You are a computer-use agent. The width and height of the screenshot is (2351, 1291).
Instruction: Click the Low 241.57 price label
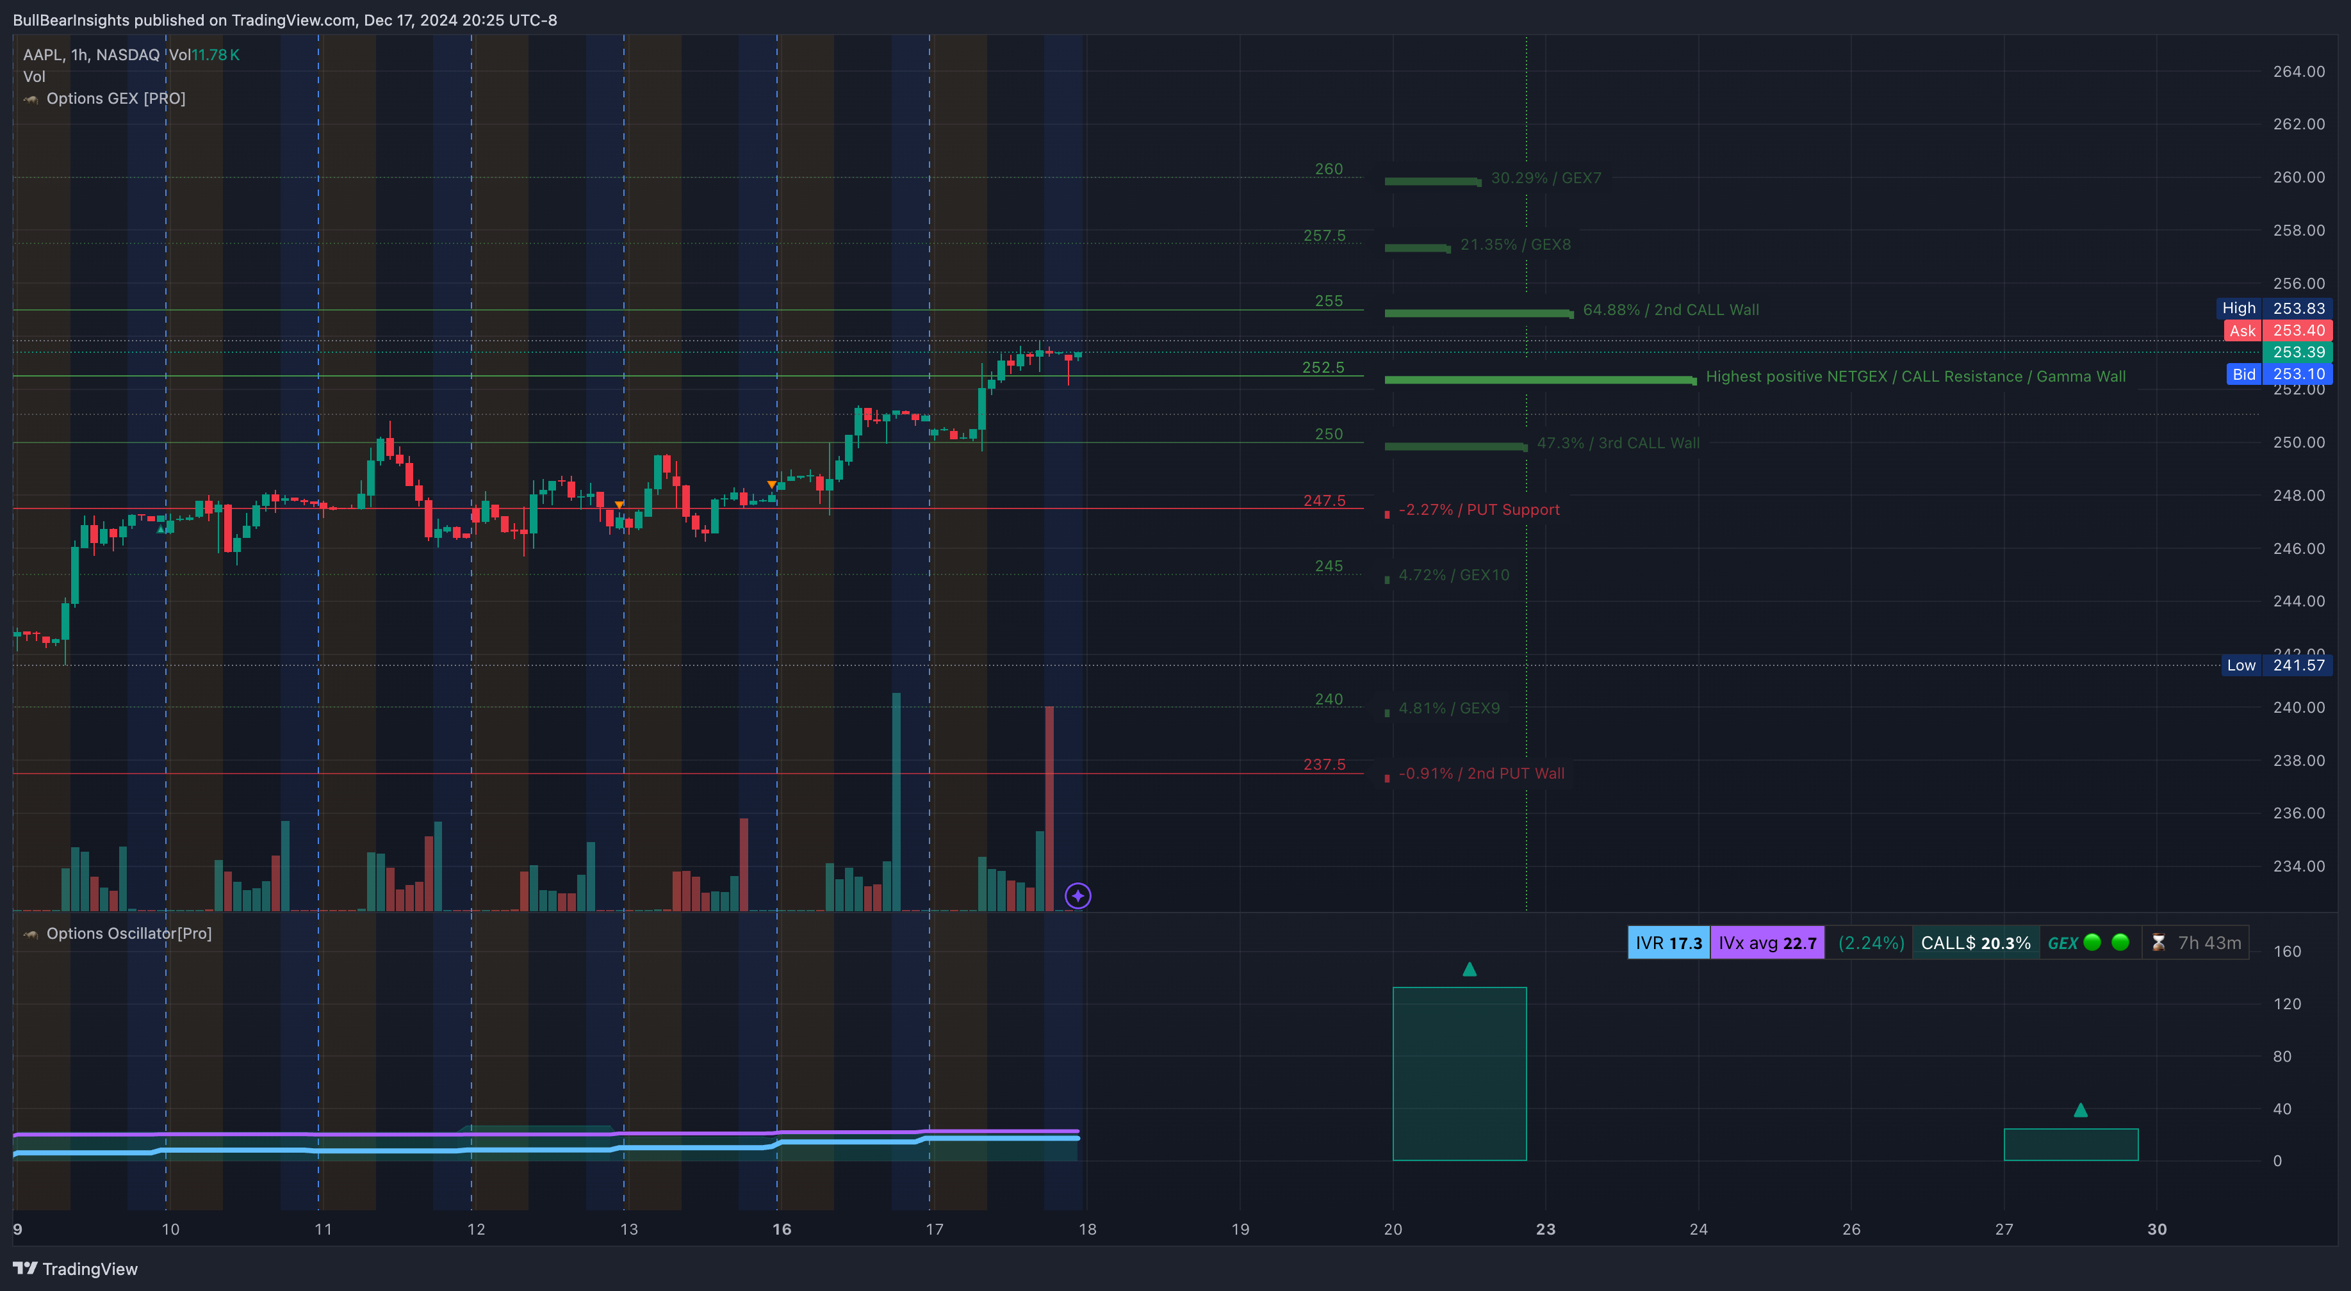(x=2276, y=665)
